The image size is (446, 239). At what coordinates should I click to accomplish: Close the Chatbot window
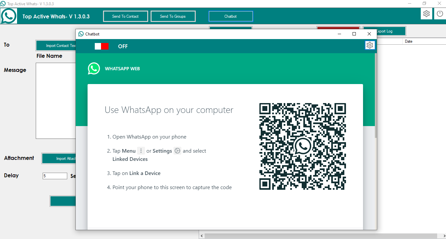pos(369,34)
